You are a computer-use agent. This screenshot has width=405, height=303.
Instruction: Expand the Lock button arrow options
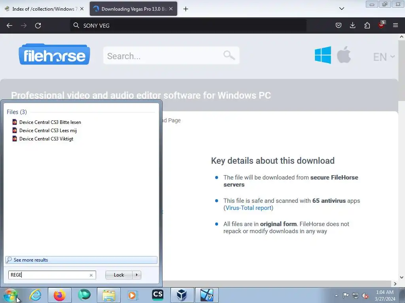click(x=136, y=275)
